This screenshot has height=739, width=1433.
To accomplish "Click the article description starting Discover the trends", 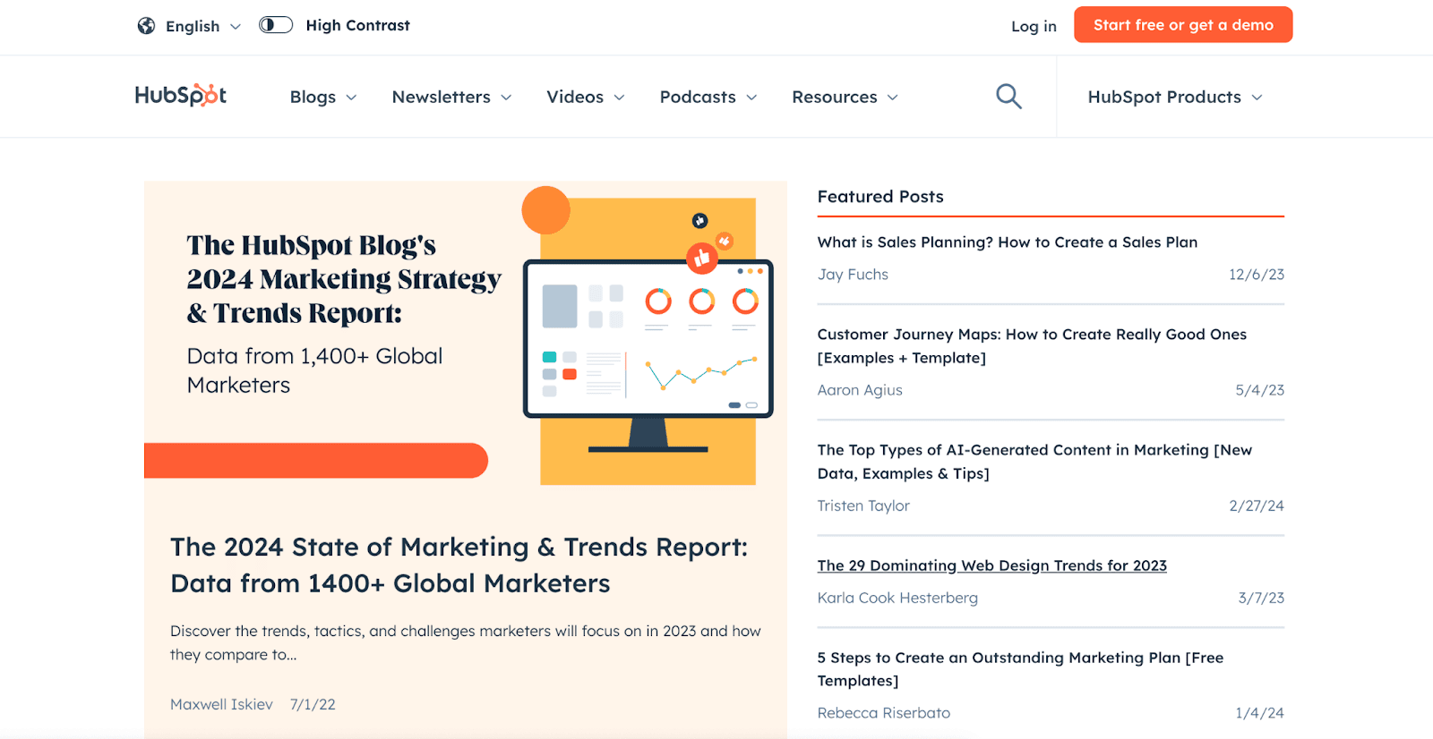I will 466,642.
